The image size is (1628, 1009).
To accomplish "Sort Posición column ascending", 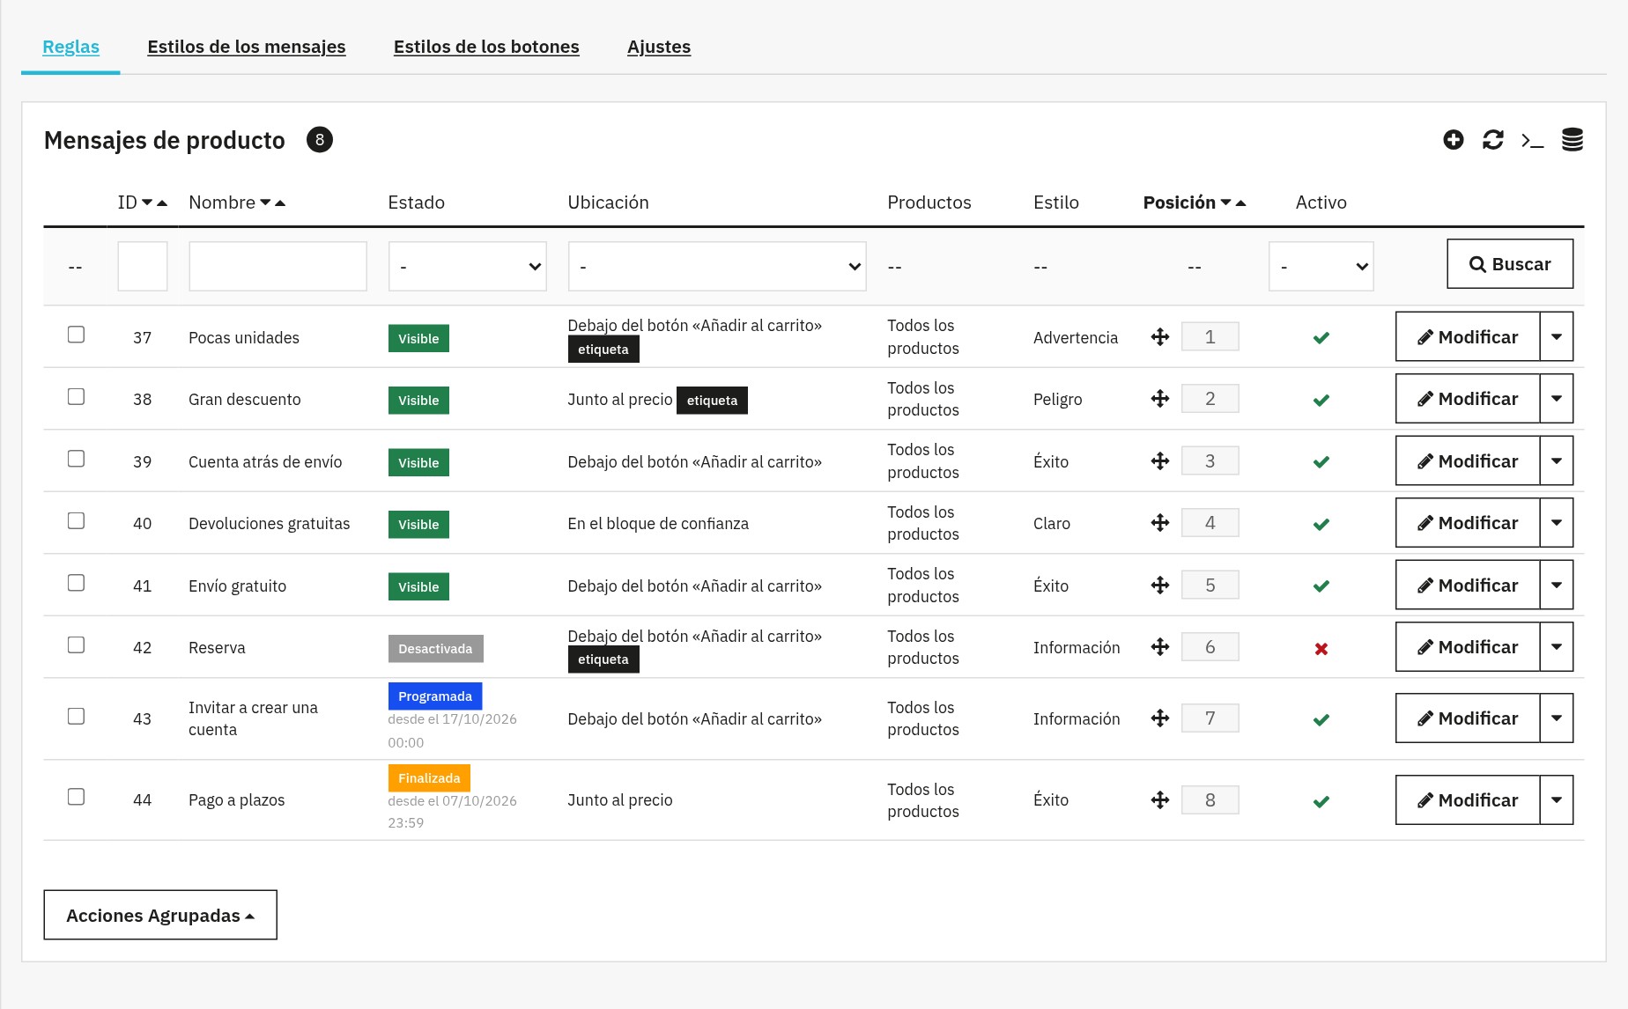I will click(1241, 203).
